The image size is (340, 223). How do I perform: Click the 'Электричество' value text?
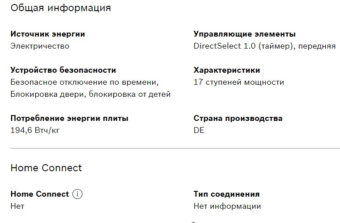click(40, 46)
